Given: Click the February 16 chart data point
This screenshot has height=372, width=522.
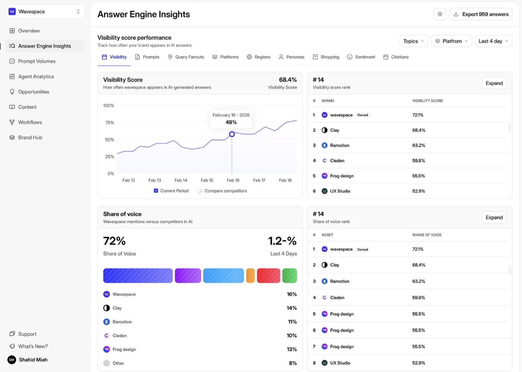Looking at the screenshot, I should click(x=232, y=134).
